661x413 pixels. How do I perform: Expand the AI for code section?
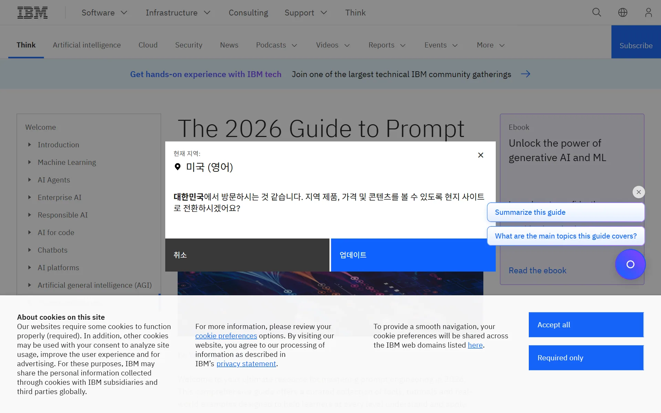pos(30,232)
